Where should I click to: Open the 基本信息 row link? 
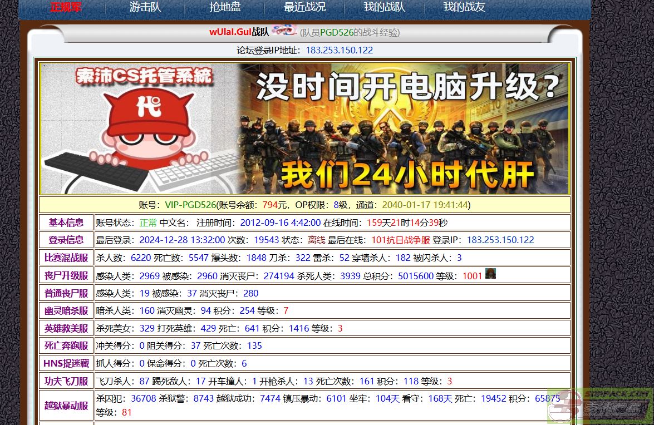coord(66,223)
